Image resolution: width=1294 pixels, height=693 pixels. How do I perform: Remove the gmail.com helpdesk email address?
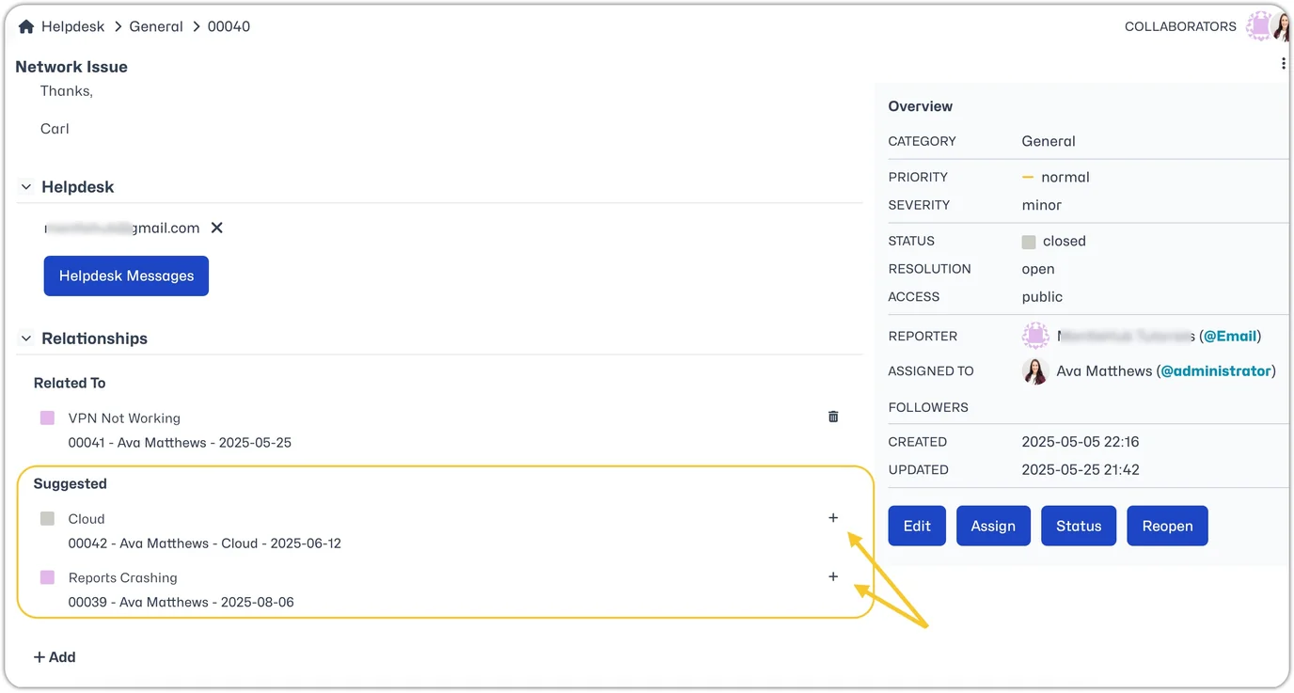[217, 228]
